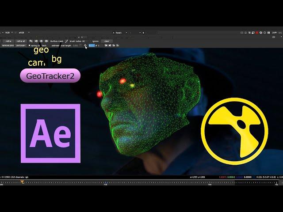Click the circle icon with right arrow
The image size is (283, 212).
click(46, 41)
